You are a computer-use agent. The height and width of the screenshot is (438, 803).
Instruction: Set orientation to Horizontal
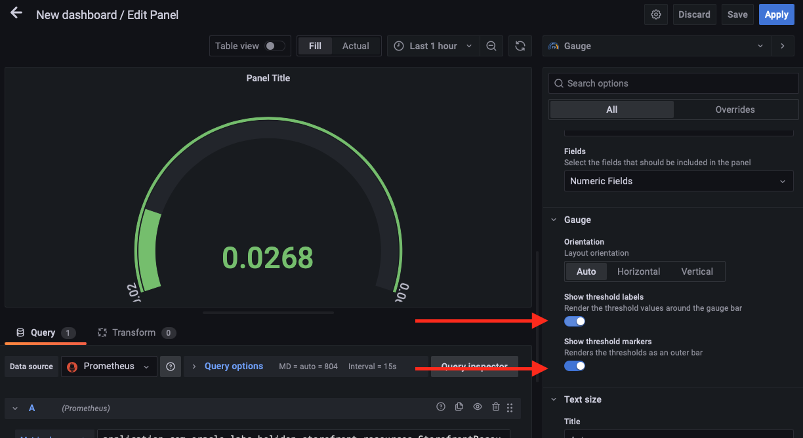pyautogui.click(x=638, y=271)
